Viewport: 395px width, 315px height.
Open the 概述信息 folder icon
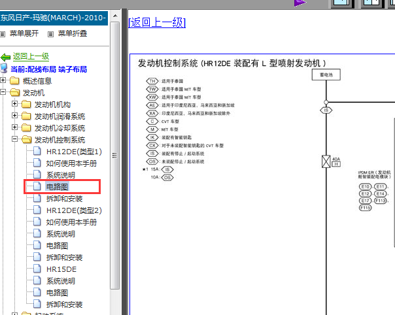point(14,81)
